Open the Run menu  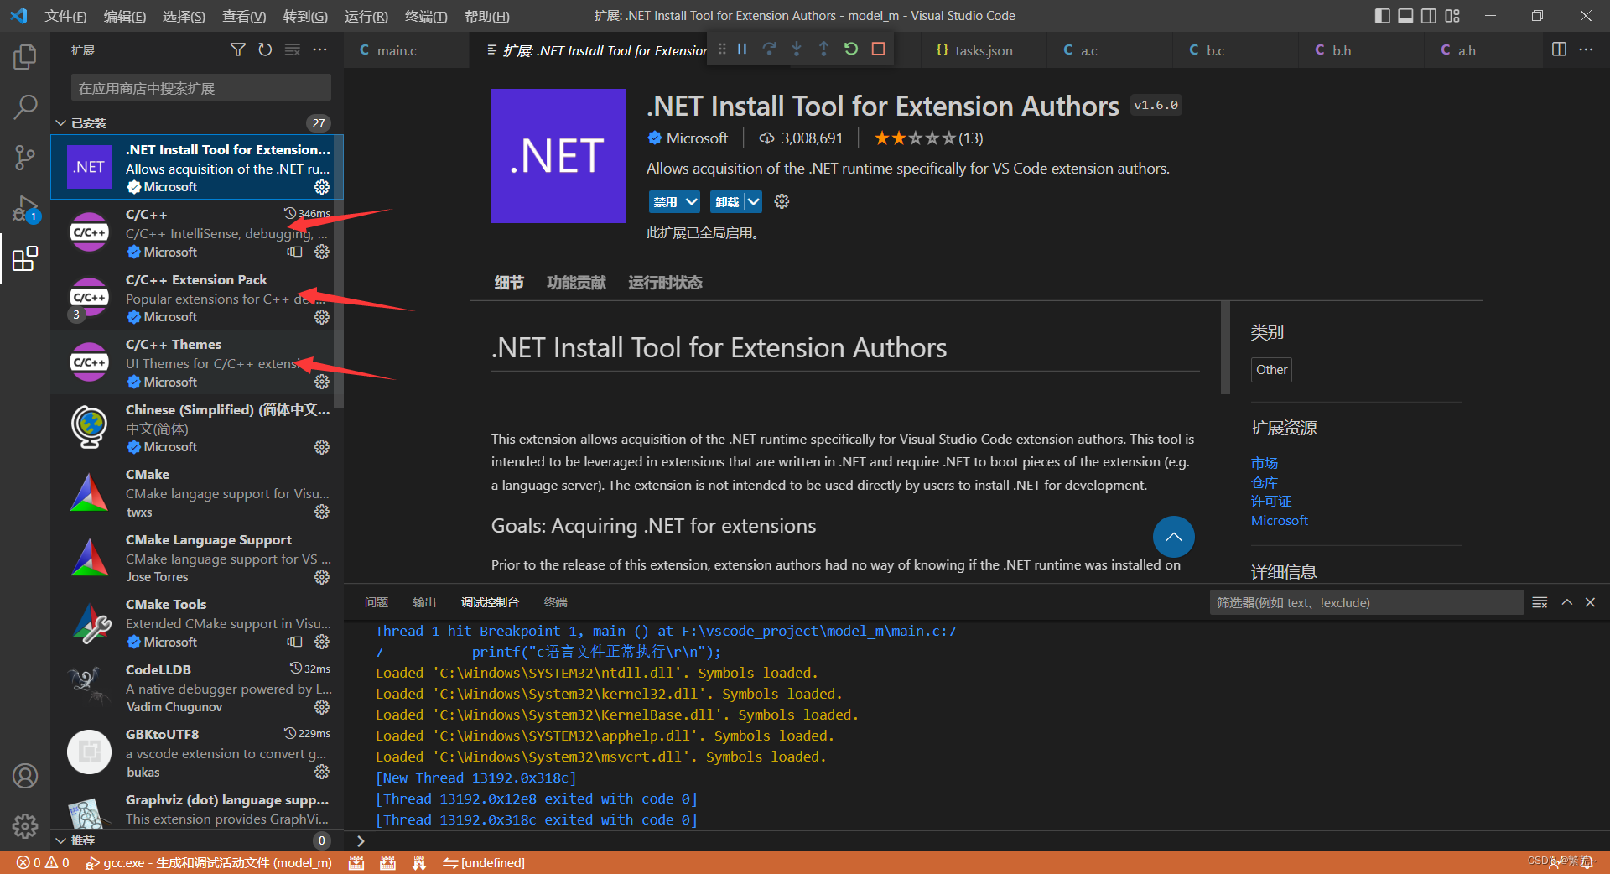coord(366,16)
